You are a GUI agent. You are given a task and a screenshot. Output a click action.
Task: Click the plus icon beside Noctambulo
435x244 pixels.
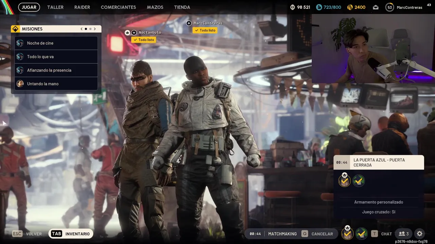134,33
